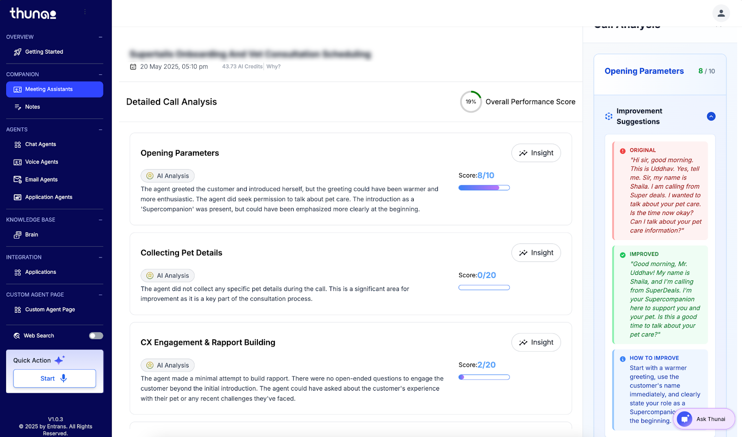This screenshot has height=437, width=742.
Task: Click the 19% overall performance score ring
Action: pyautogui.click(x=471, y=102)
